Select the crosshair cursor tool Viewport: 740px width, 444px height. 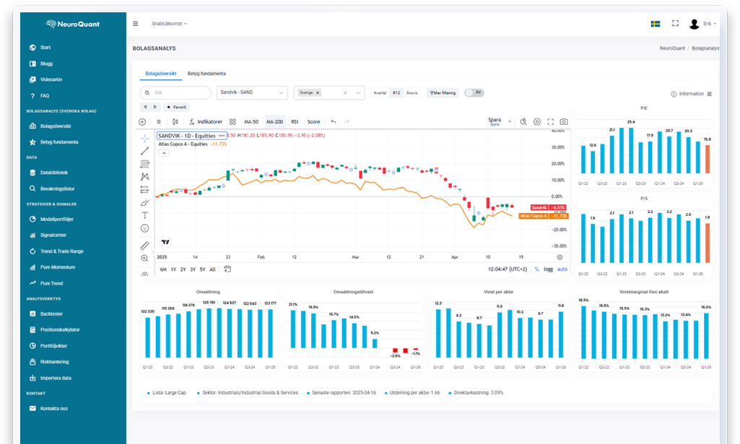point(145,138)
